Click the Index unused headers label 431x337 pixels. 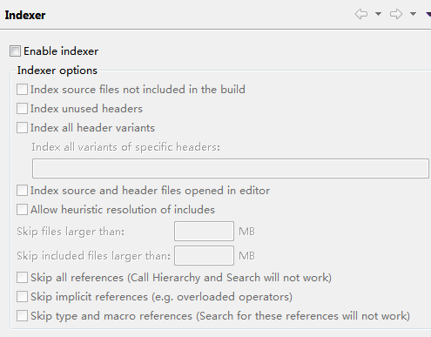click(x=86, y=109)
